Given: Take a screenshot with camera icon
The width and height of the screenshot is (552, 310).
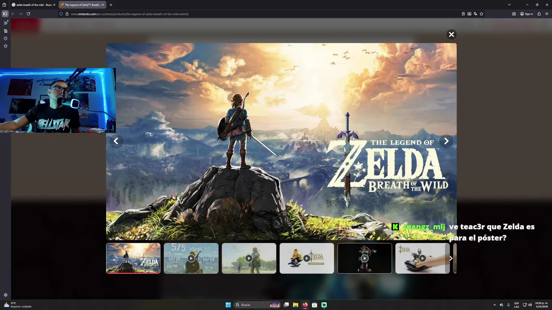Looking at the screenshot, I should coord(514,14).
